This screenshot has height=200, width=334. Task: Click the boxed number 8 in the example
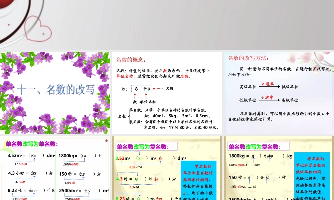(x=136, y=89)
